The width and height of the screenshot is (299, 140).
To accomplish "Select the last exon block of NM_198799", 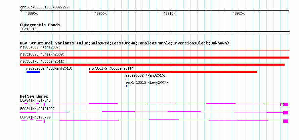I will coord(286,121).
